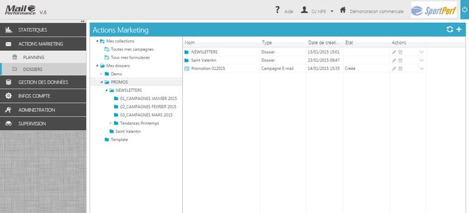Screen dimensions: 469x213
Task: Click delete trash icon for NEWSLETTERS row
Action: (400, 52)
